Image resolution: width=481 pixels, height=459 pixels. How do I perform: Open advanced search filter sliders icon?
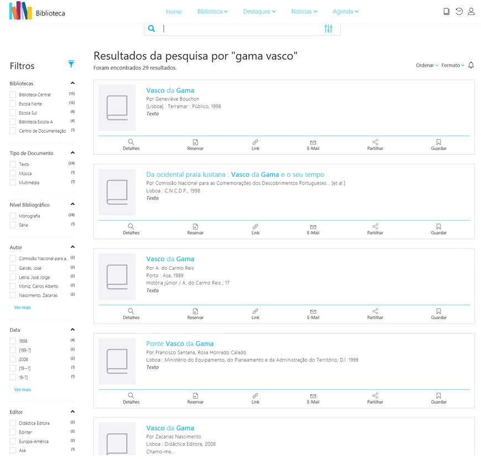[328, 29]
